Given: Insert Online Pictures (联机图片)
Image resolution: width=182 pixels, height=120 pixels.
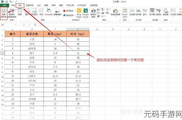Looking at the screenshot, I should pyautogui.click(x=34, y=12).
